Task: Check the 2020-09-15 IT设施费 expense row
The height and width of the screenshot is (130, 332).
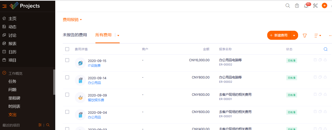Action: point(67,60)
